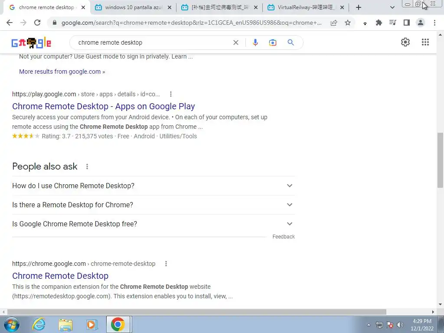The width and height of the screenshot is (444, 333).
Task: Open options for chrome.google.com result
Action: click(x=166, y=264)
